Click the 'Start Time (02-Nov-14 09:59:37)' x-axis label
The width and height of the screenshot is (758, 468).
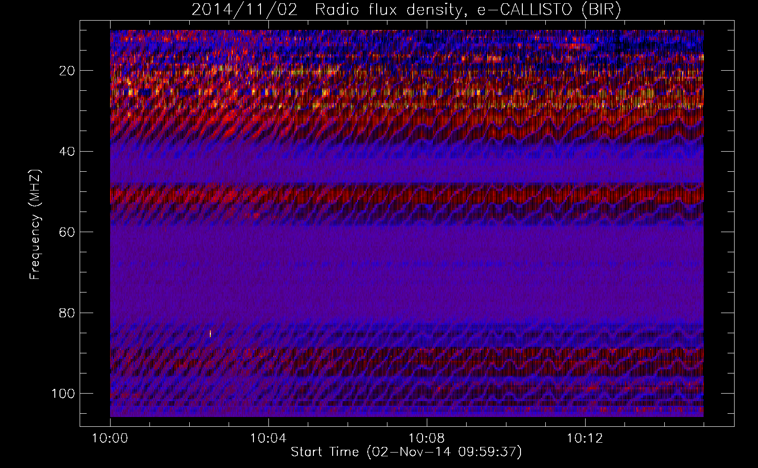[406, 452]
